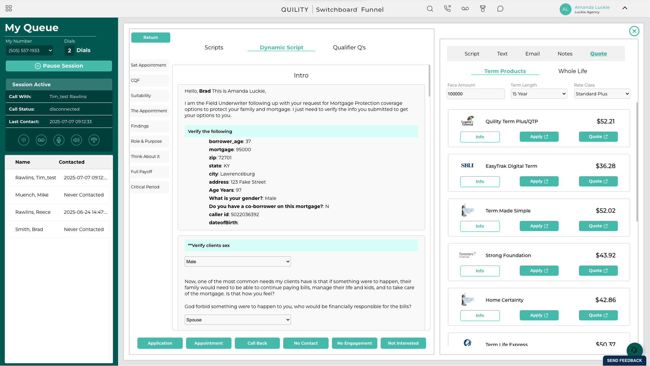Open the Term Length dropdown
Viewport: 650px width, 366px height.
(539, 94)
